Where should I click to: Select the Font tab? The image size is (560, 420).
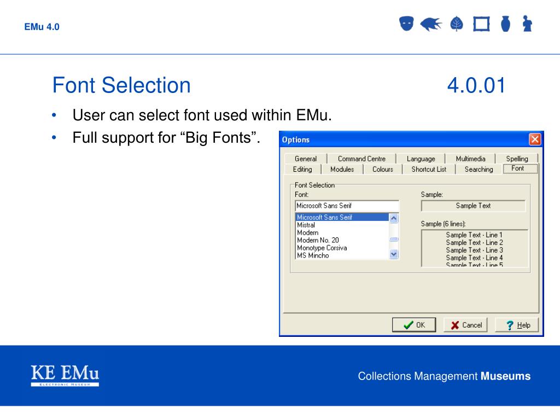(520, 168)
